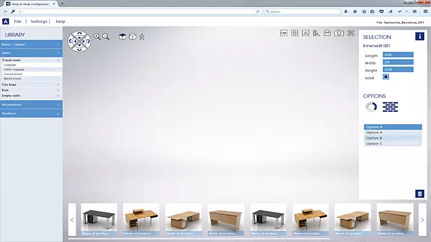The image size is (431, 242).
Task: Expand the Kids group
Action: [31, 90]
